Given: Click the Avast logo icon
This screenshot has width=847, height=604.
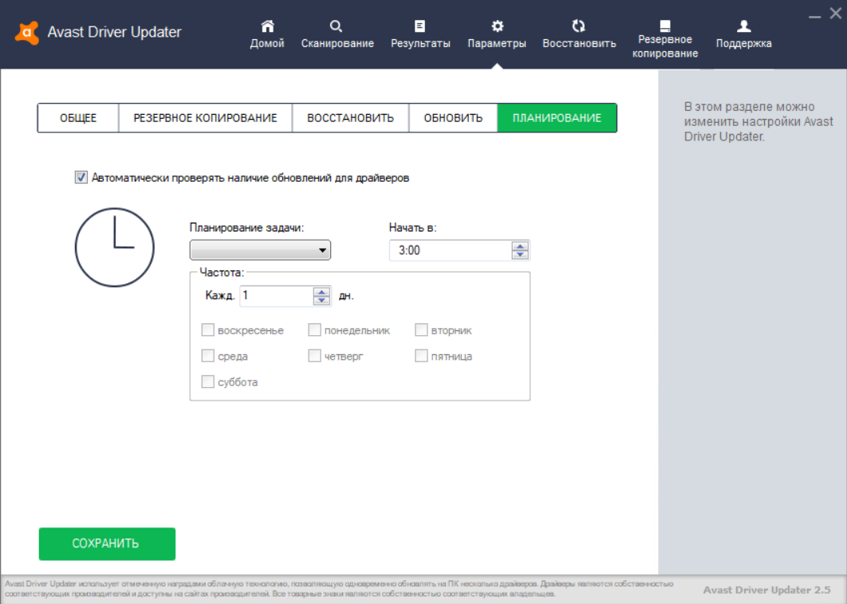Looking at the screenshot, I should tap(27, 33).
